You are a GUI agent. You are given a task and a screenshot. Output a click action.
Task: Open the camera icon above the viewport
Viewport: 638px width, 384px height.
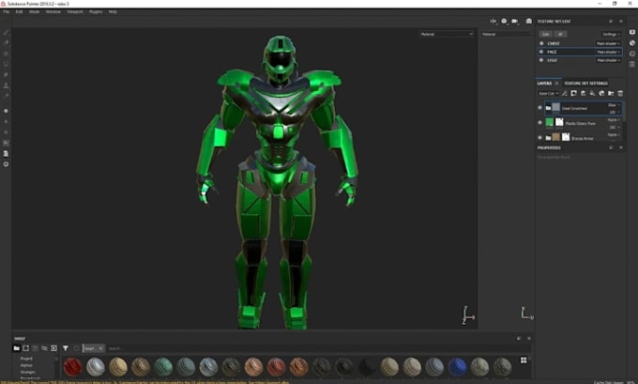coord(515,22)
